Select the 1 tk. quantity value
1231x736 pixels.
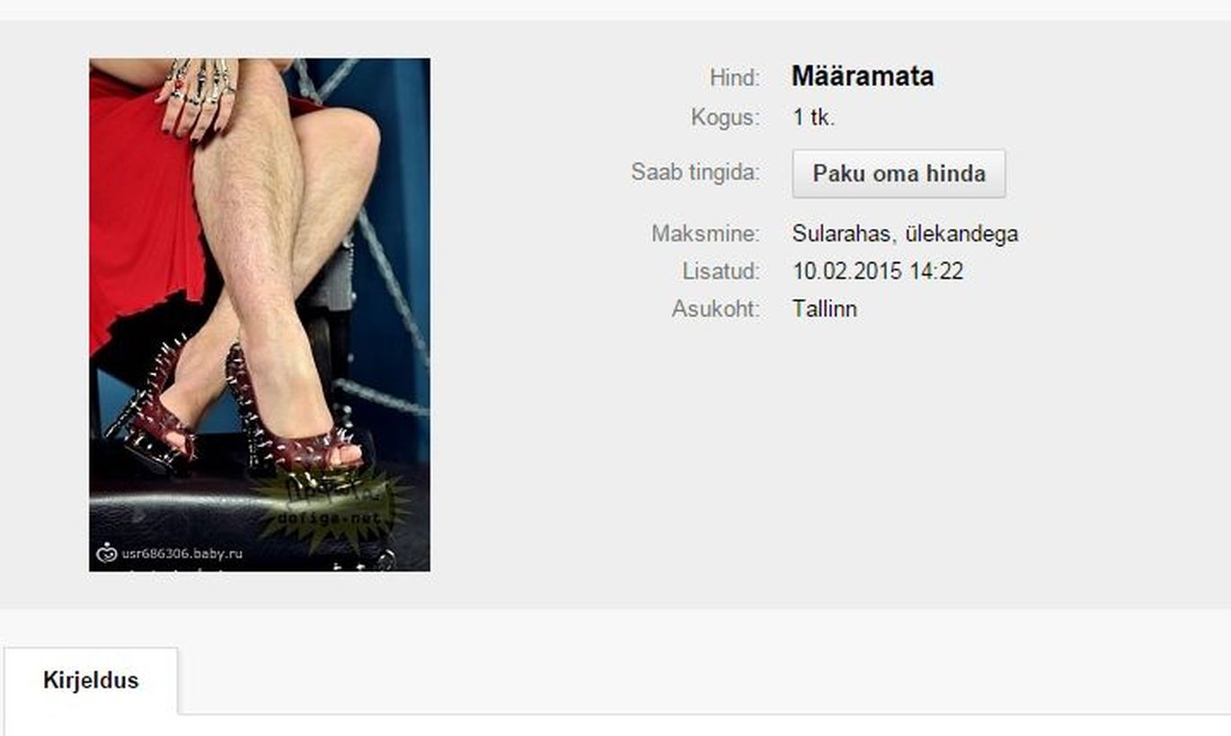pos(814,118)
